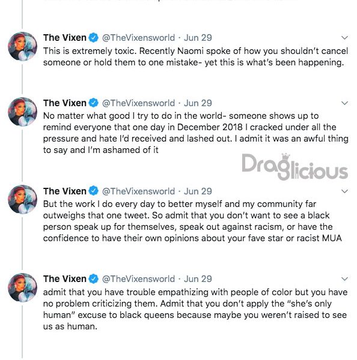Open The Vixen name on 'extremely toxic' tweet
The image size is (357, 360).
pyautogui.click(x=65, y=38)
